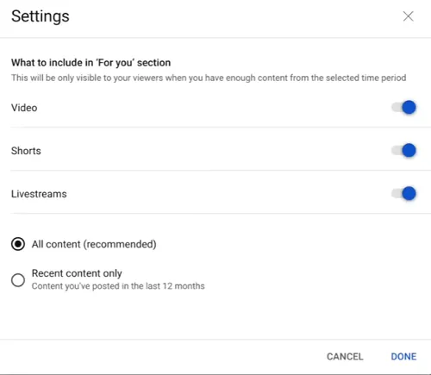The image size is (431, 375).
Task: Click the filled dot inside All content radio
Action: coord(18,244)
